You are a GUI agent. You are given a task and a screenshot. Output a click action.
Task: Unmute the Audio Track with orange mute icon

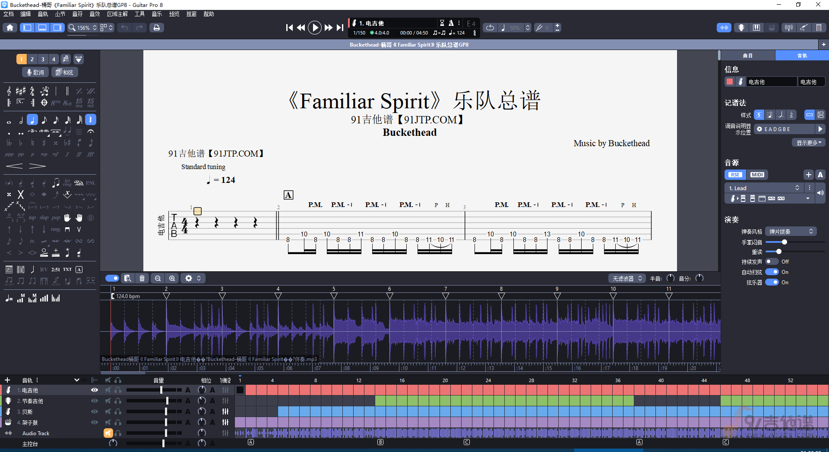pyautogui.click(x=108, y=433)
